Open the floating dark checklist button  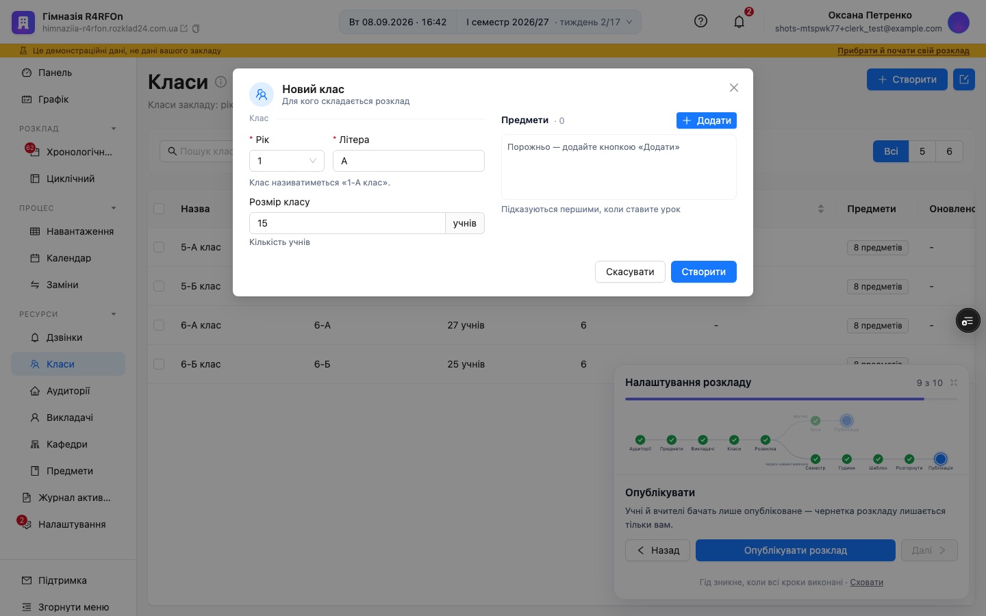968,320
